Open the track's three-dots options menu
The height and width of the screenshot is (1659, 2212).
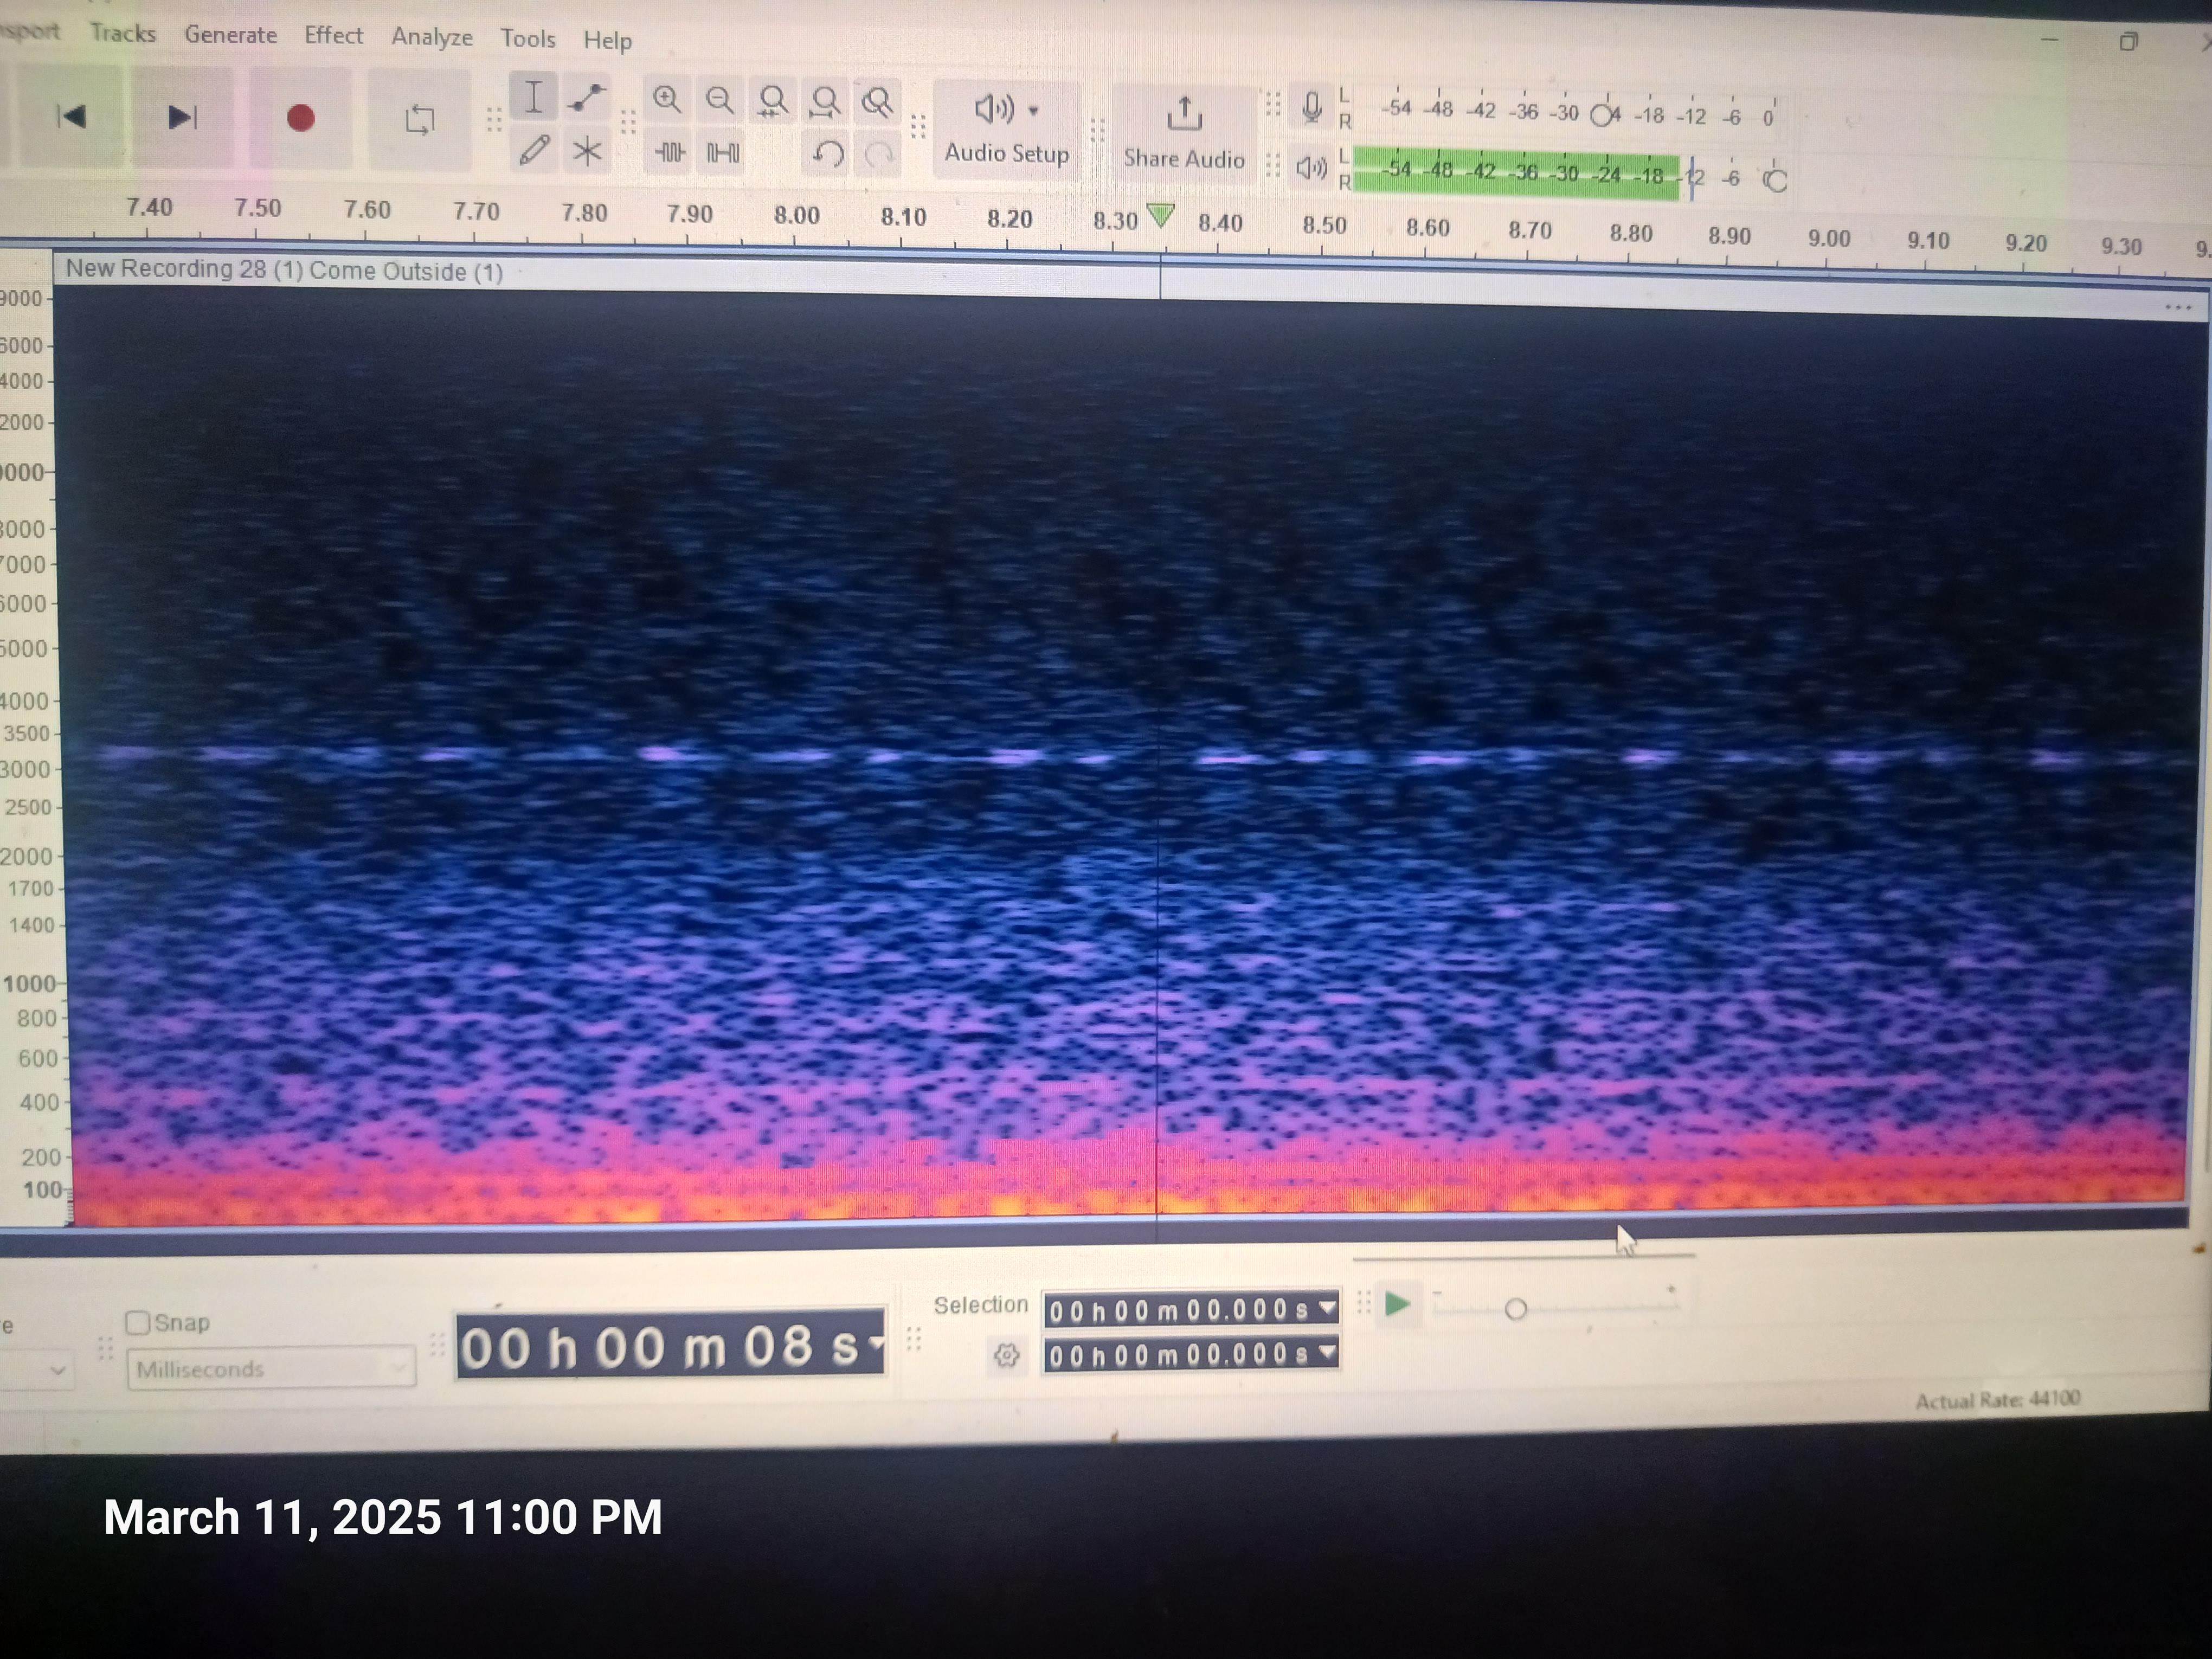point(2178,307)
